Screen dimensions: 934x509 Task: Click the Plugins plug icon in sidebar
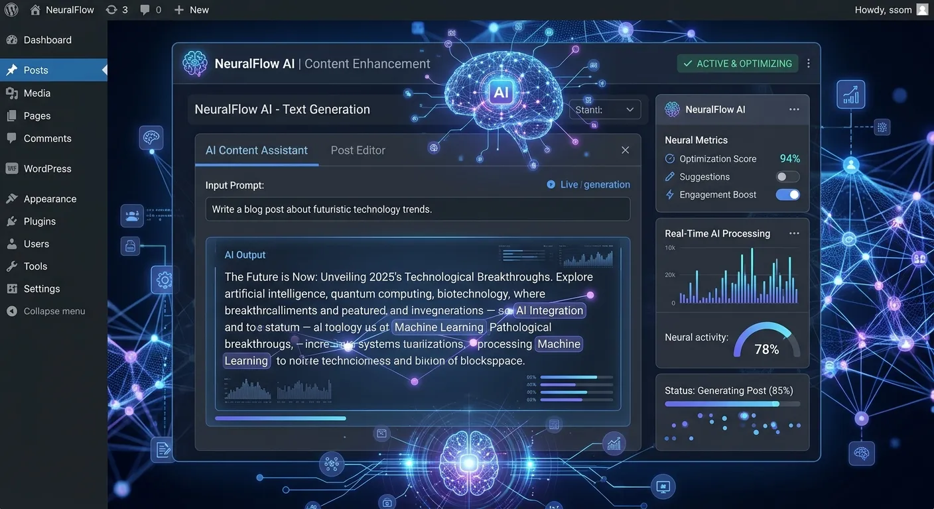click(12, 221)
